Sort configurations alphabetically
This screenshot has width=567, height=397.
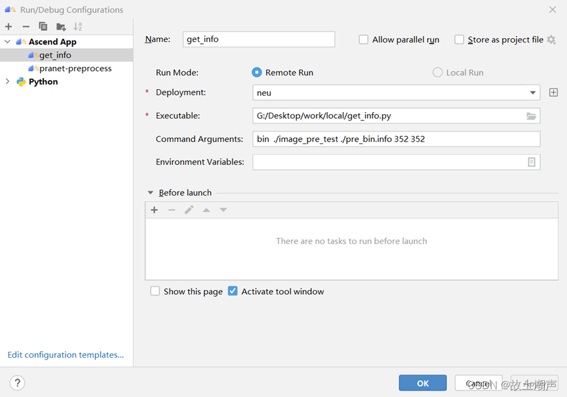(x=78, y=26)
